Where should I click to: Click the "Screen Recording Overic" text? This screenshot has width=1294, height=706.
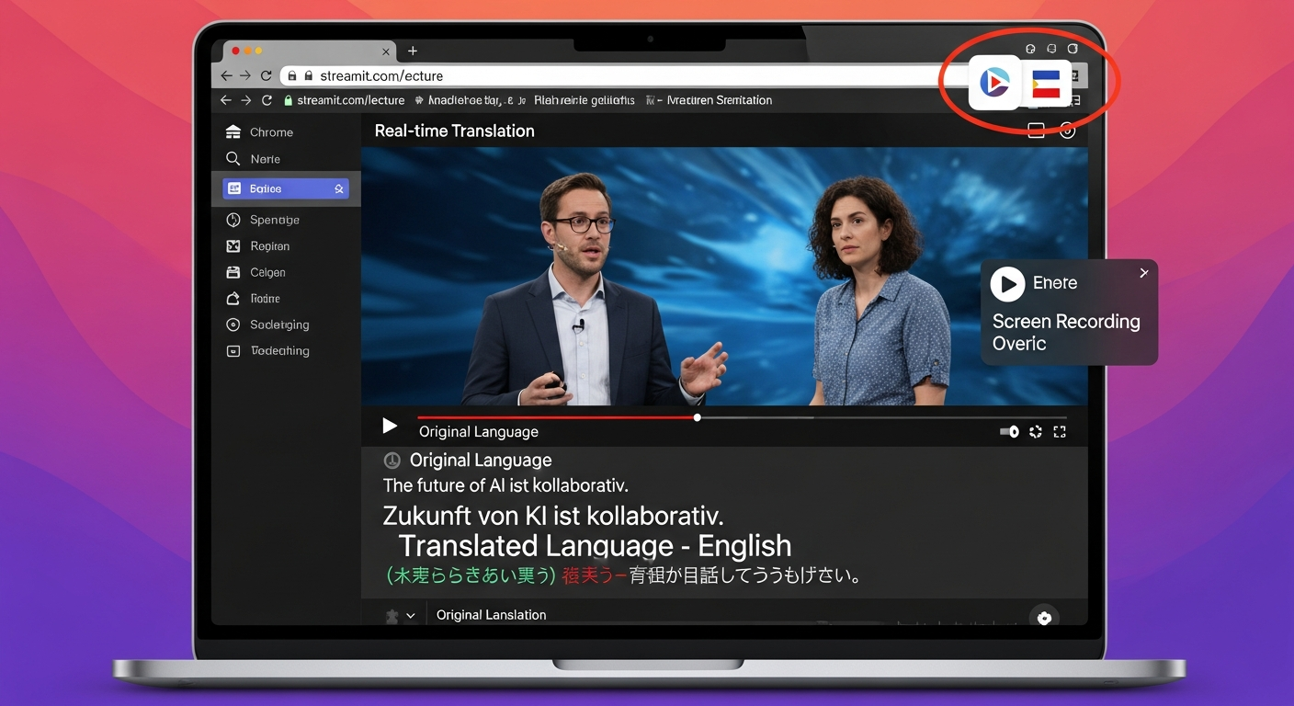tap(1066, 333)
